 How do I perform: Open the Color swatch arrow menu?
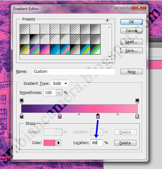(x=59, y=143)
